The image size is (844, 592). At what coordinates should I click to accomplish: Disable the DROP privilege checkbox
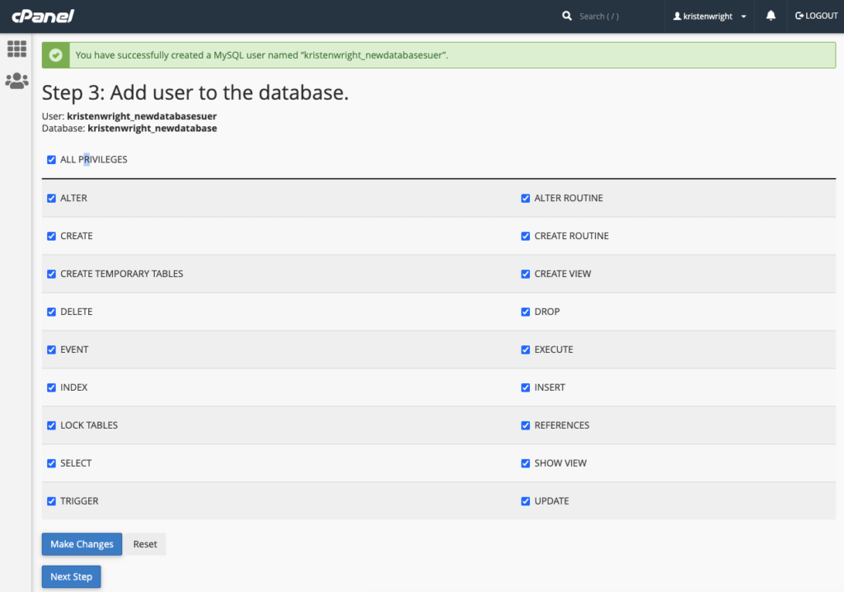coord(525,312)
